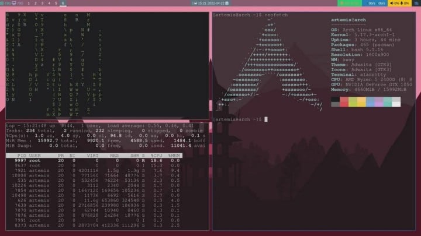Select the top row with PID 7639

(x=94, y=206)
